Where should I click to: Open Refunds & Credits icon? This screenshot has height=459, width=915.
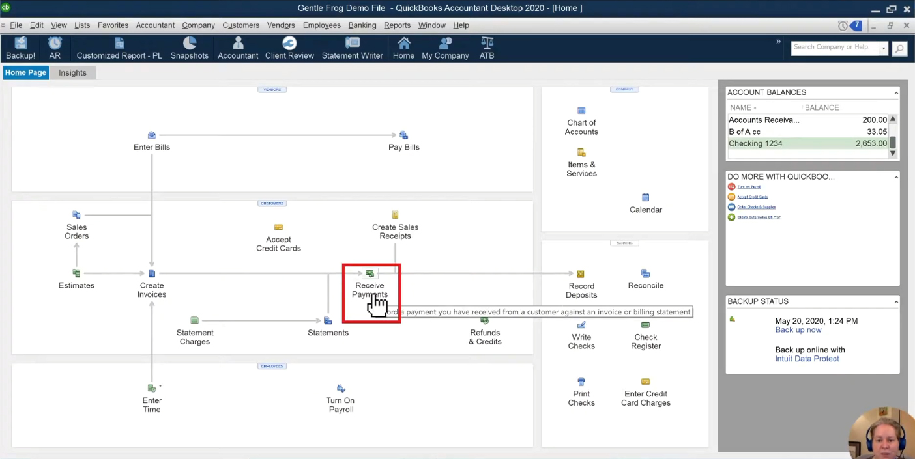point(485,320)
